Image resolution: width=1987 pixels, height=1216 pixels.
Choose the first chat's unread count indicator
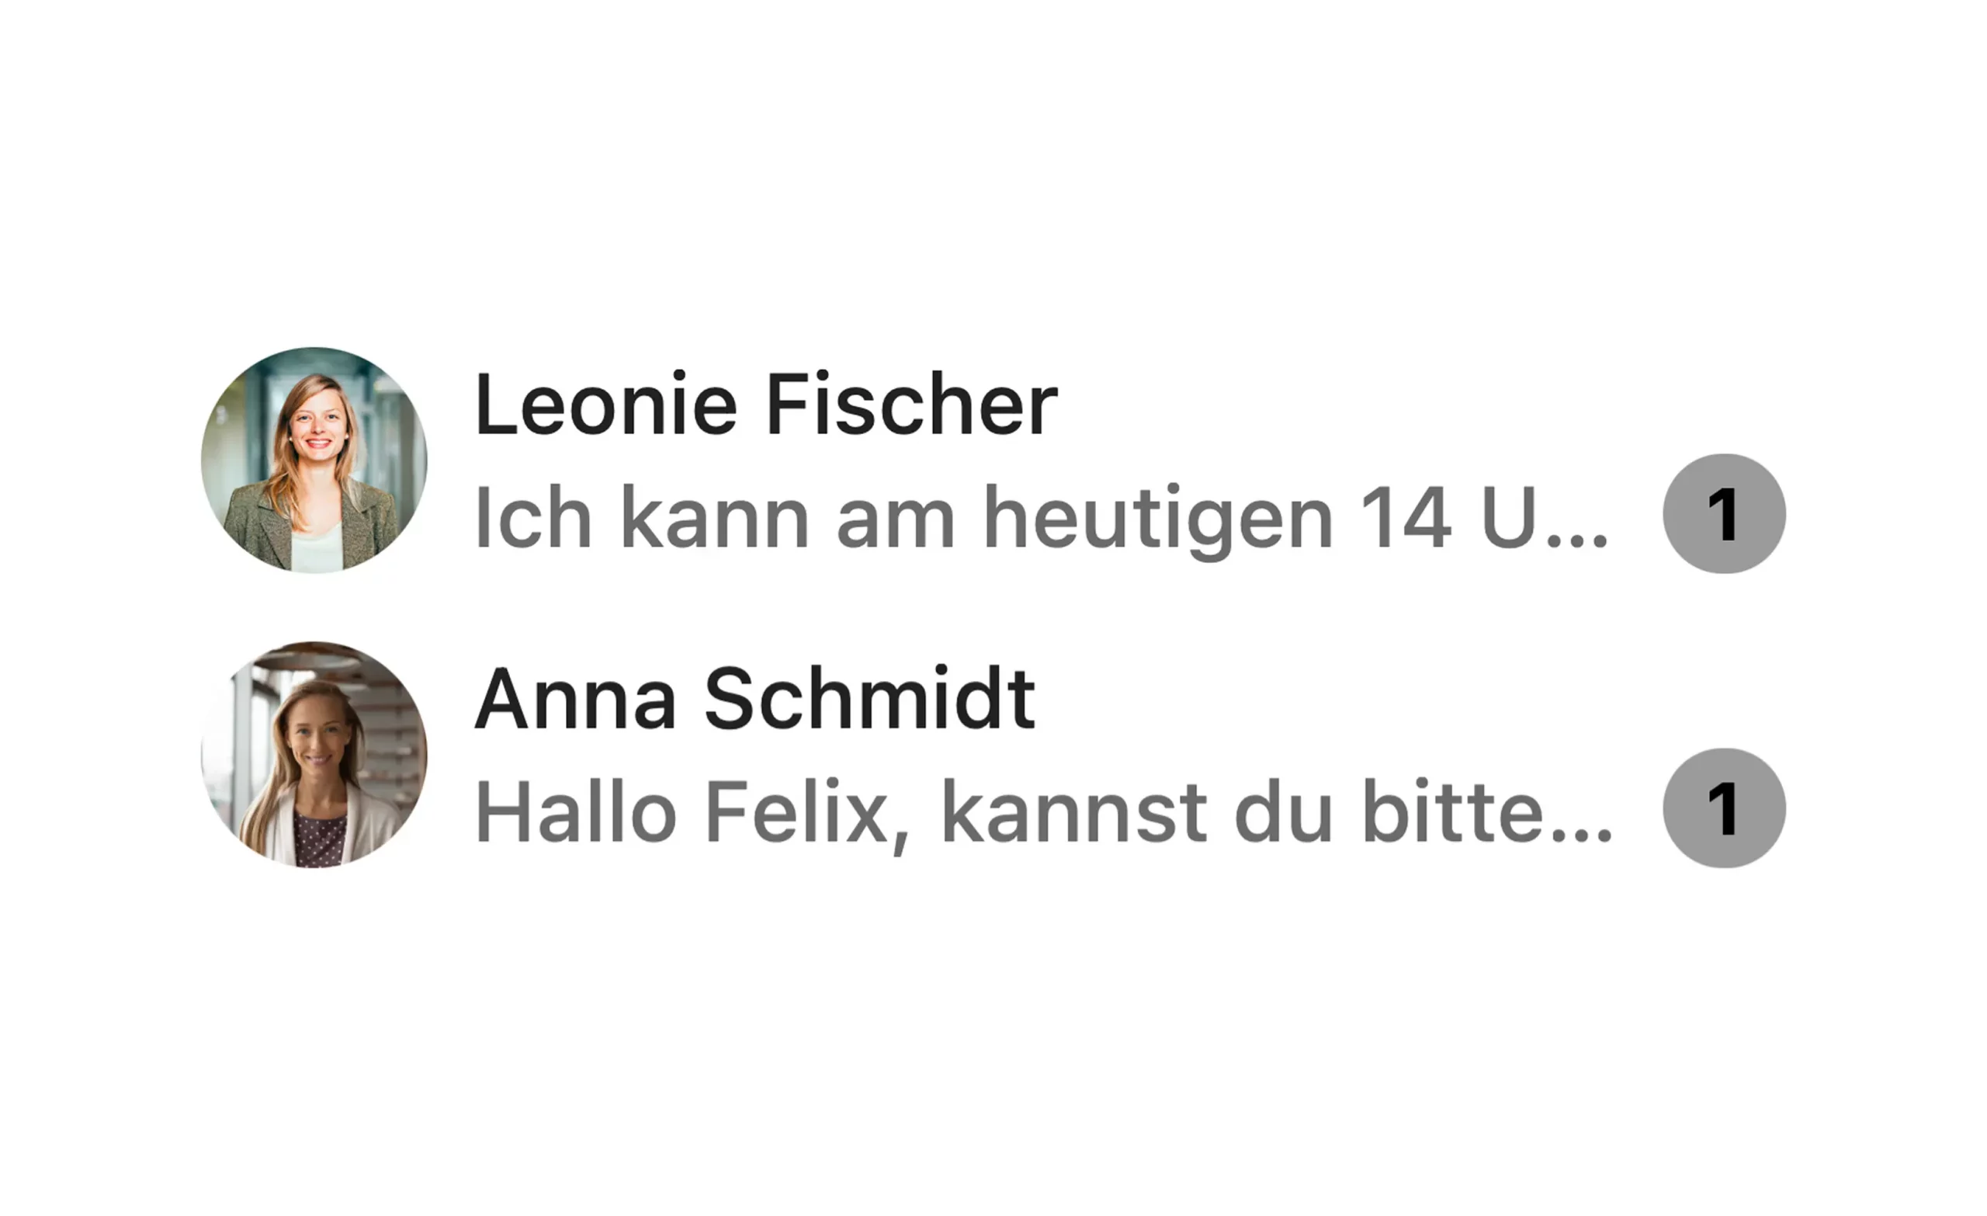pyautogui.click(x=1724, y=514)
